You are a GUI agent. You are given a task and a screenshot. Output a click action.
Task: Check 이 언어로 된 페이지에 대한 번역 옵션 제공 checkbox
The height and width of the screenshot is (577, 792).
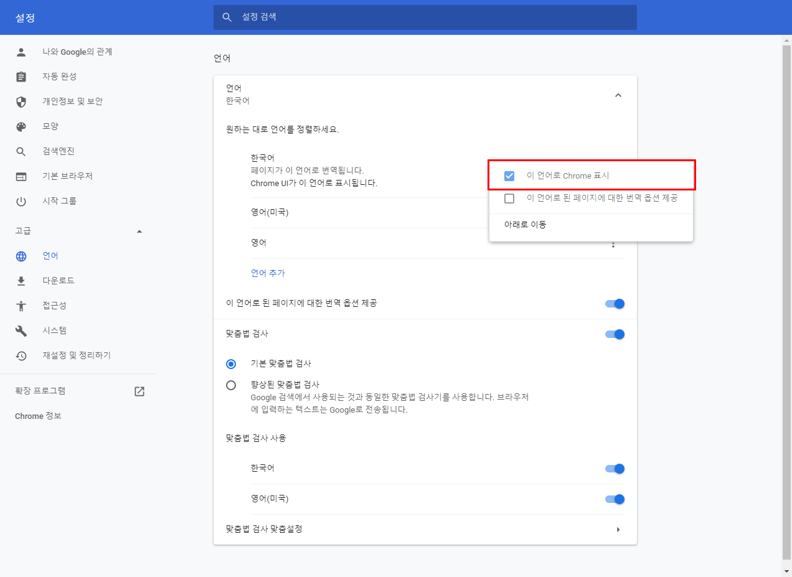click(x=509, y=199)
